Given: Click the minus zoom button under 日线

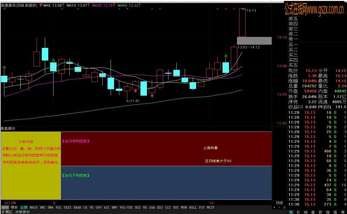Looking at the screenshot, I should coord(279,207).
